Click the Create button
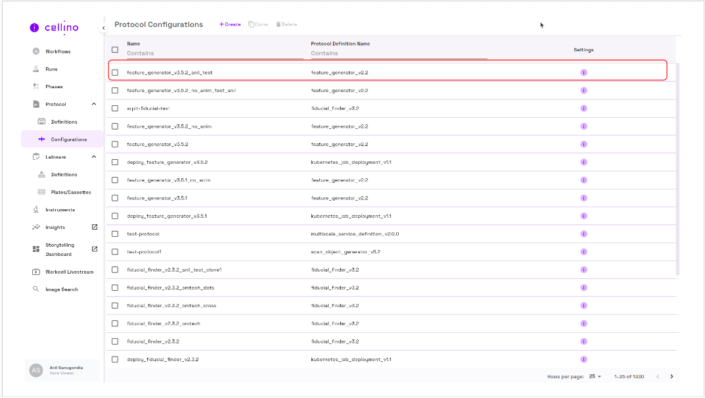Screen dimensions: 705x398 (230, 24)
